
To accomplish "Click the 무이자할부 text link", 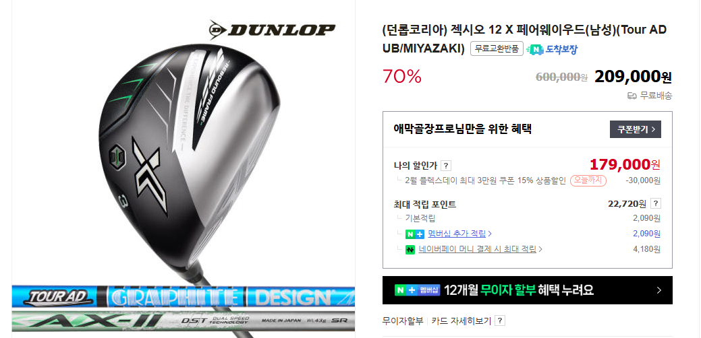I will pyautogui.click(x=402, y=320).
